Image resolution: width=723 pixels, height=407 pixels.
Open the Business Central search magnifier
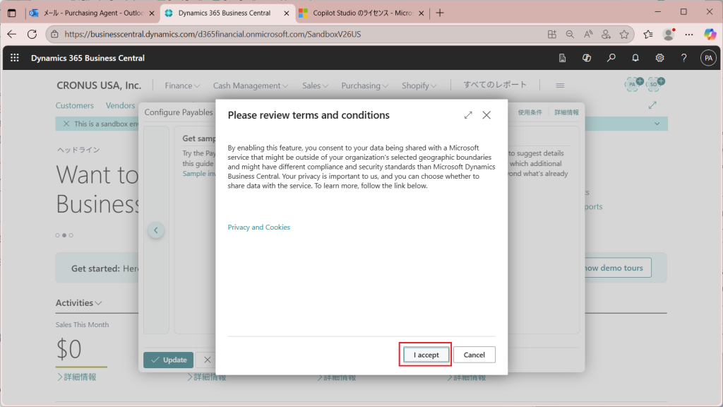611,58
